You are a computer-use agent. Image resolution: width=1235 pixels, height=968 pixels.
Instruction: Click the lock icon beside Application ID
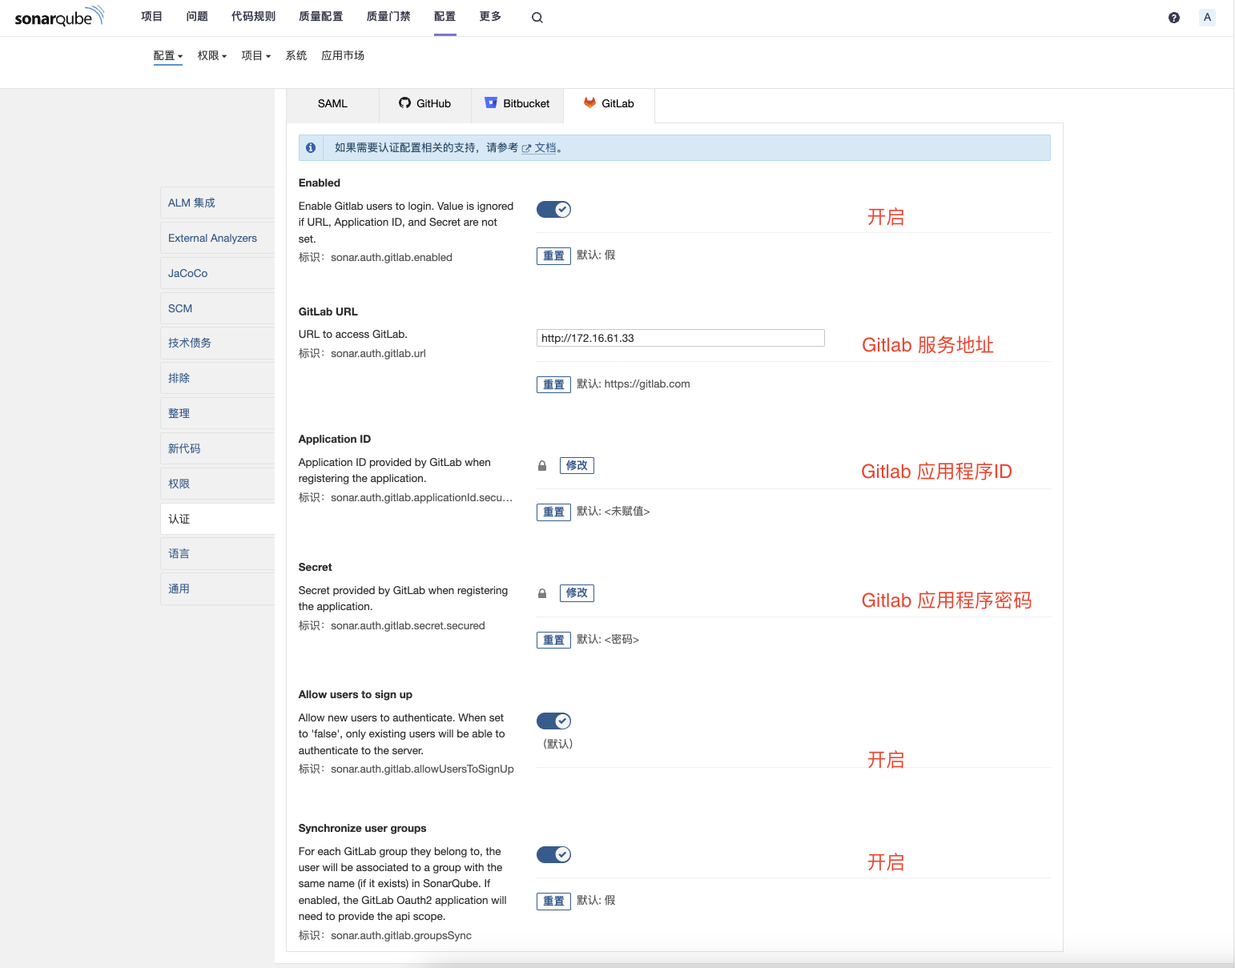(542, 466)
